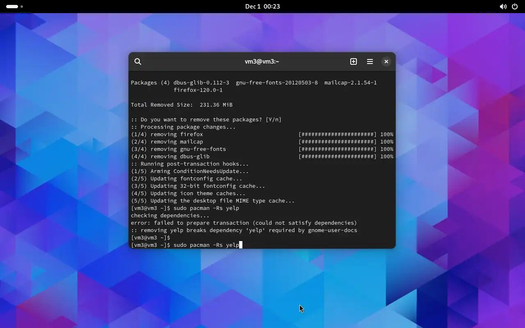Close the terminal window

coord(386,61)
